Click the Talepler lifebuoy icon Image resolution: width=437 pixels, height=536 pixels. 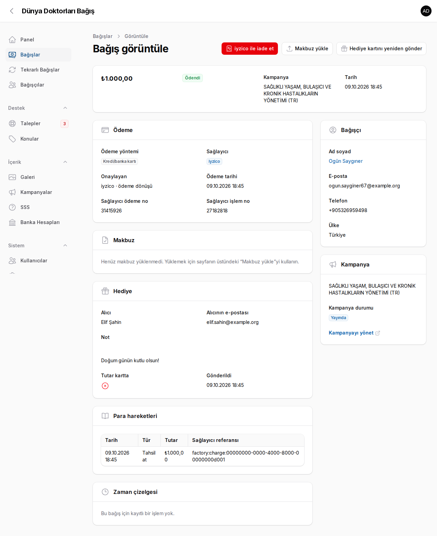[x=12, y=123]
